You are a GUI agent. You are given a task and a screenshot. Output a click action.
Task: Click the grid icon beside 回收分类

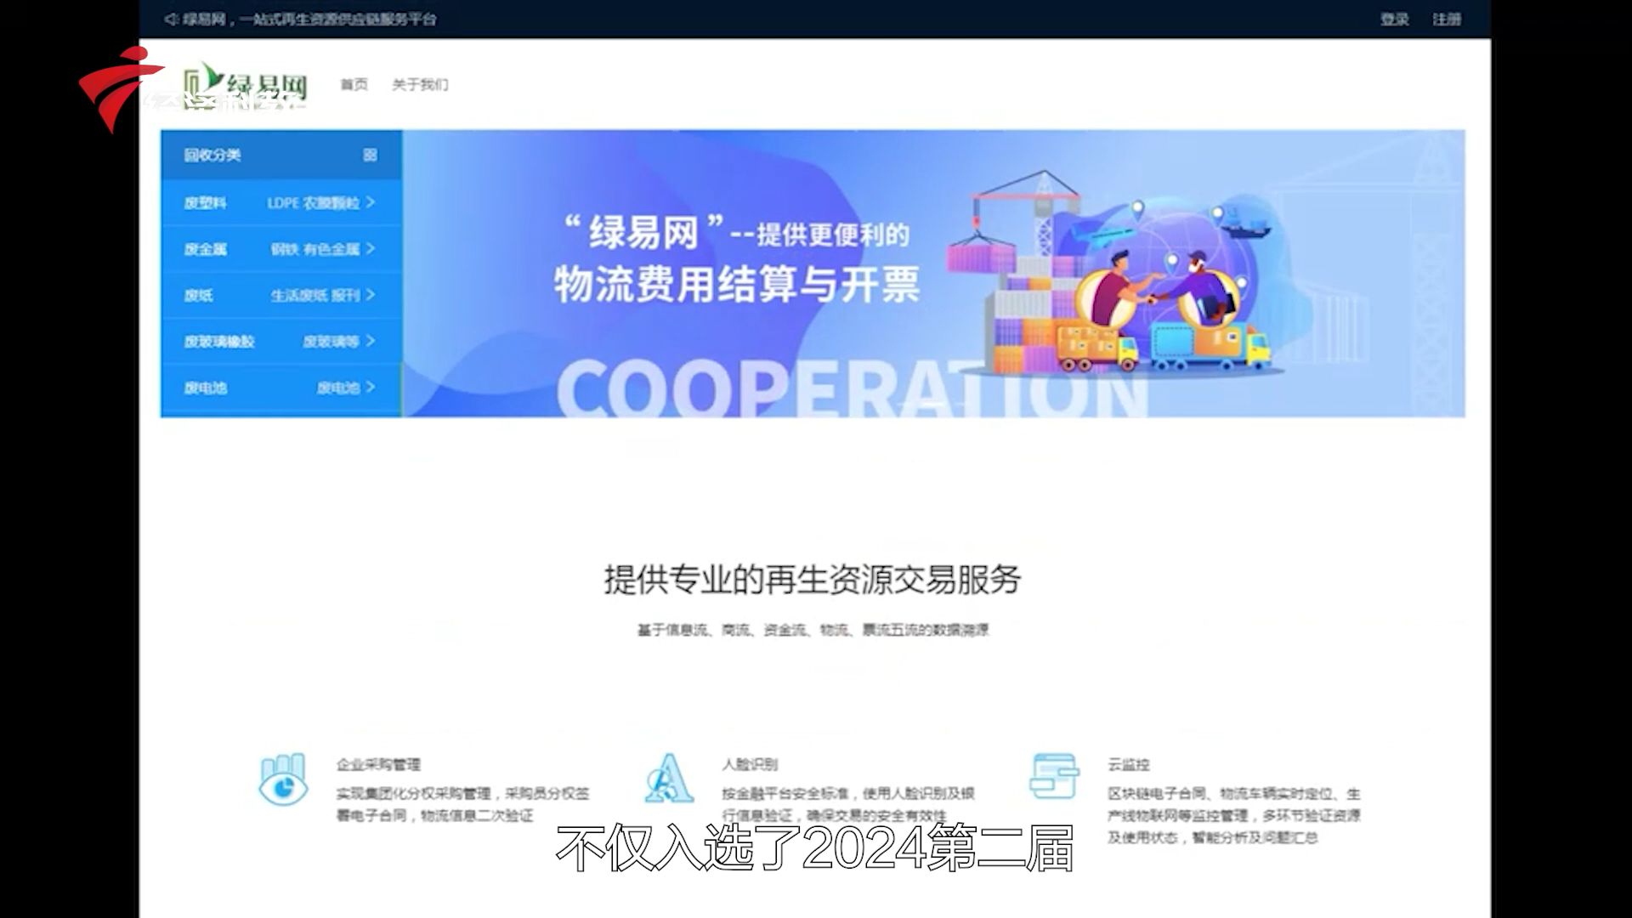click(x=370, y=155)
